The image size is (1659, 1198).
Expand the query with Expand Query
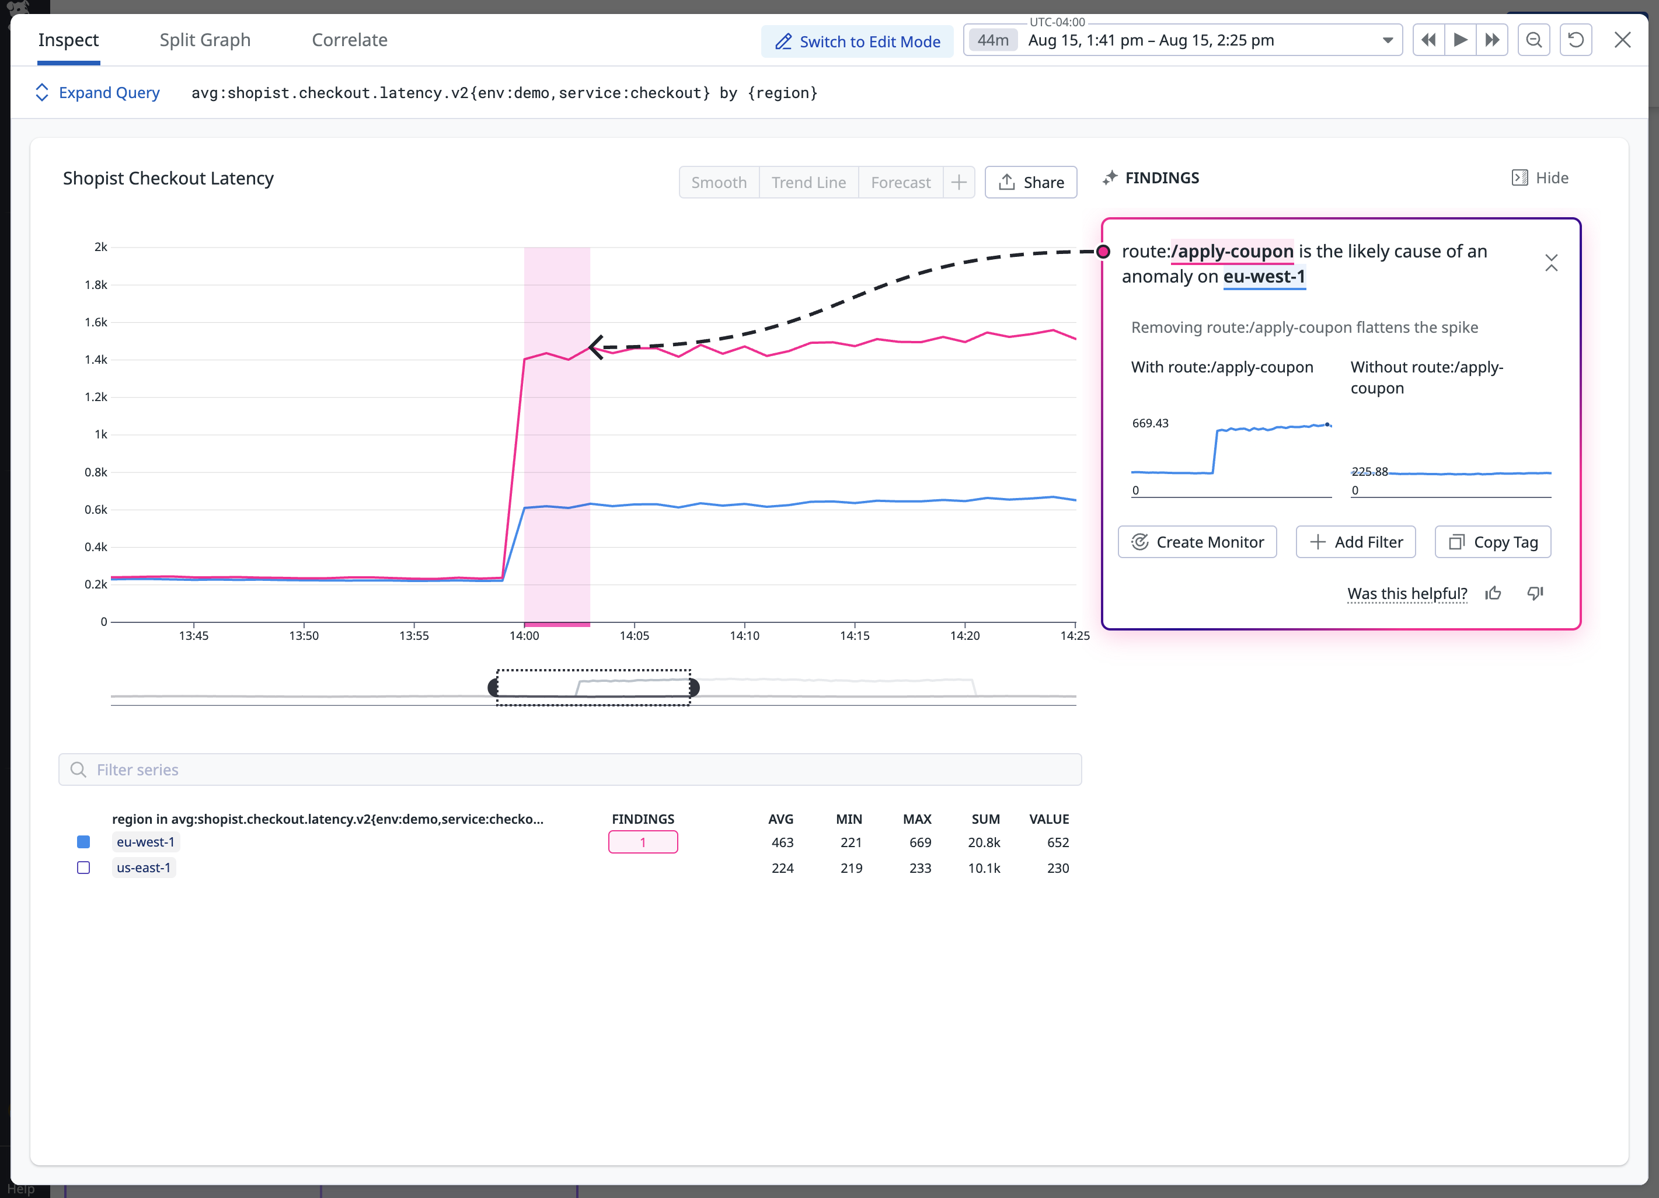coord(97,93)
